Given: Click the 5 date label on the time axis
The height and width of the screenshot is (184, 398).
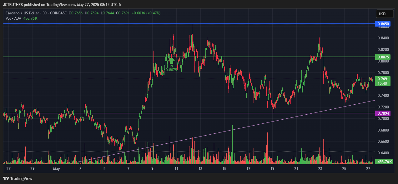Looking at the screenshot, I should point(104,169).
